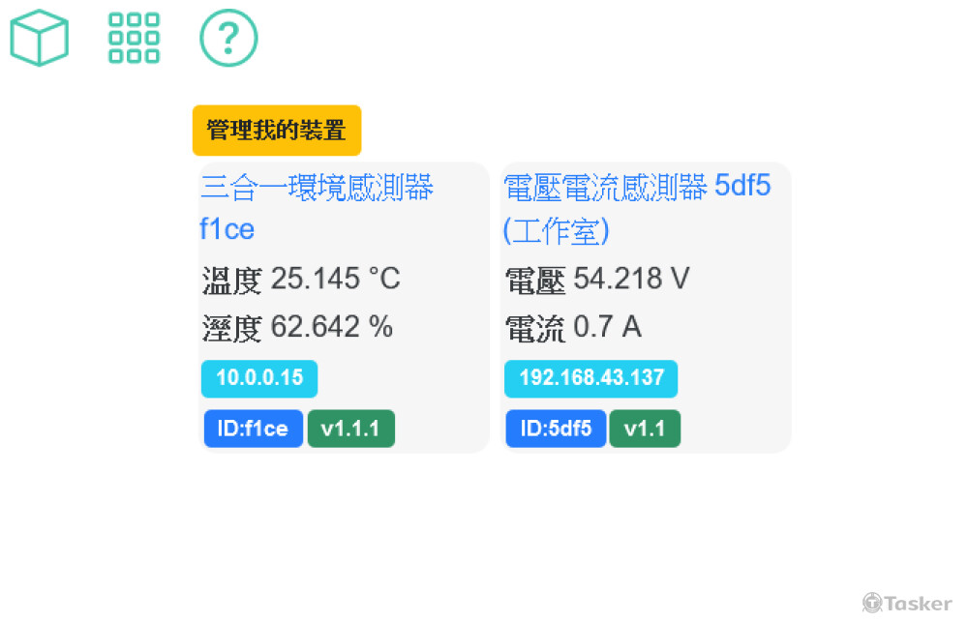Select the ID:f1ce badge
Image resolution: width=968 pixels, height=623 pixels.
click(x=254, y=429)
